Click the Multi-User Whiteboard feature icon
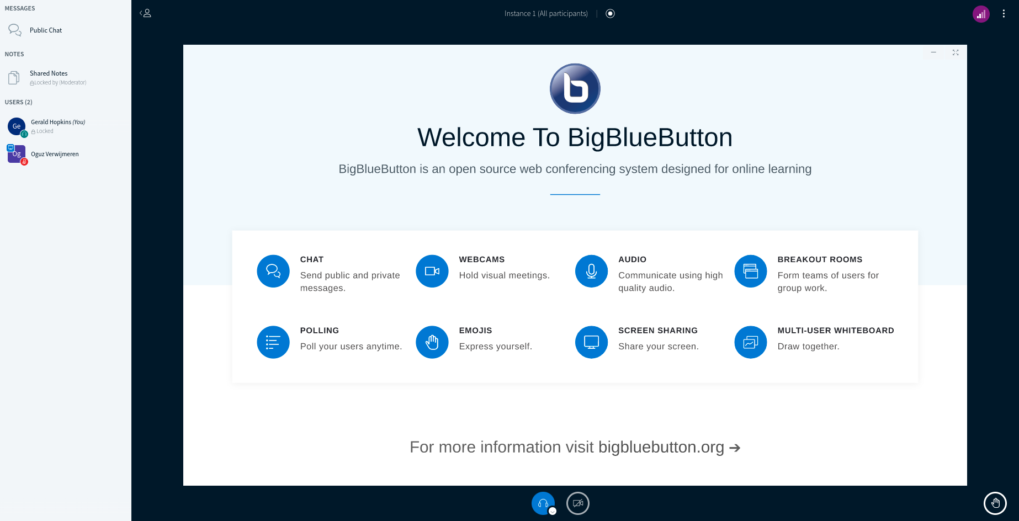Viewport: 1019px width, 521px height. 751,342
